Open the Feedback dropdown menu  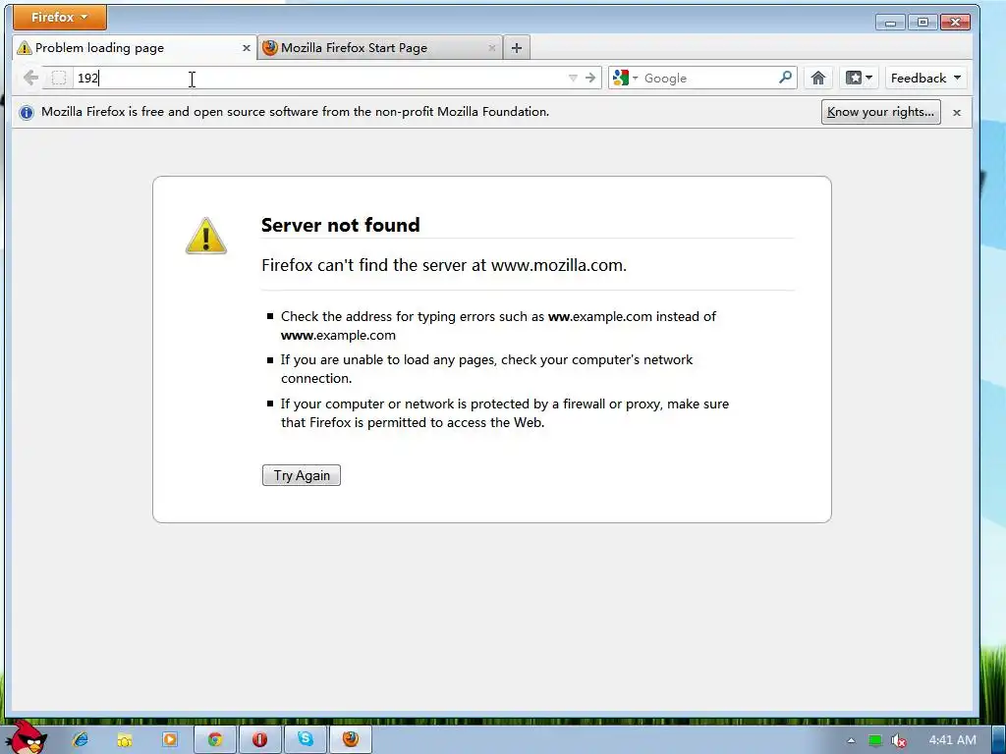click(x=925, y=79)
